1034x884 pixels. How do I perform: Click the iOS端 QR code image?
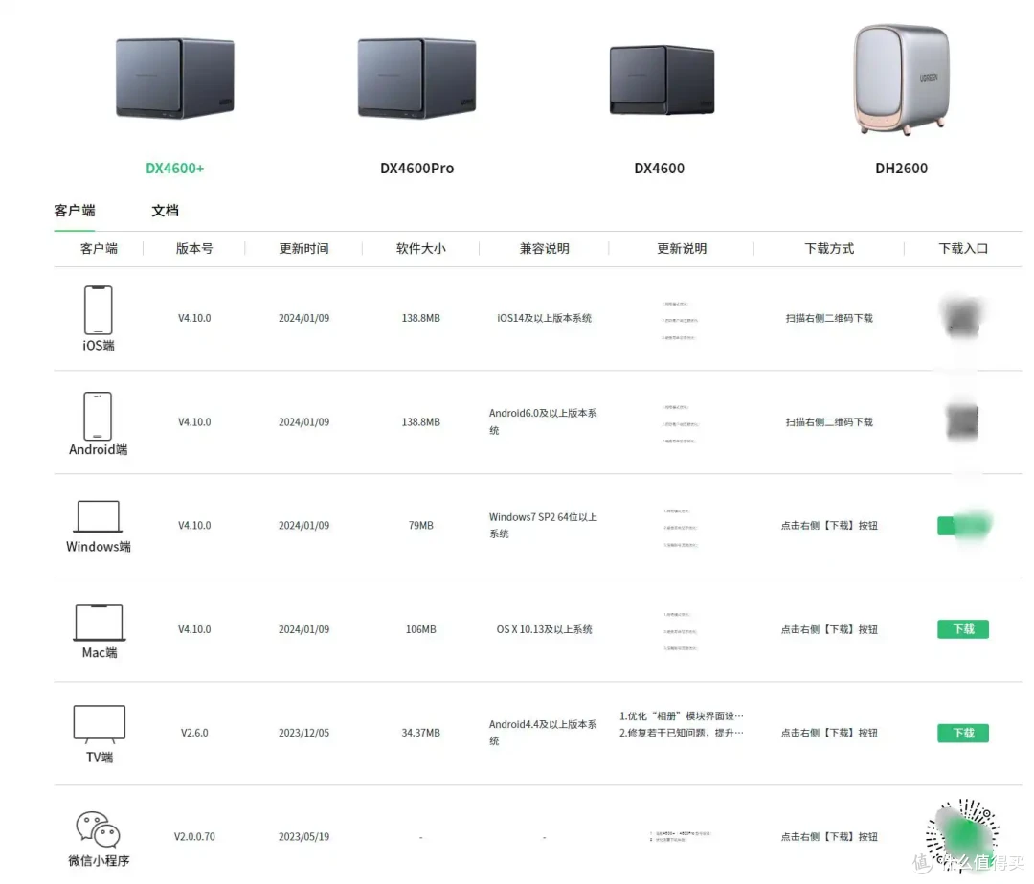[x=963, y=317]
